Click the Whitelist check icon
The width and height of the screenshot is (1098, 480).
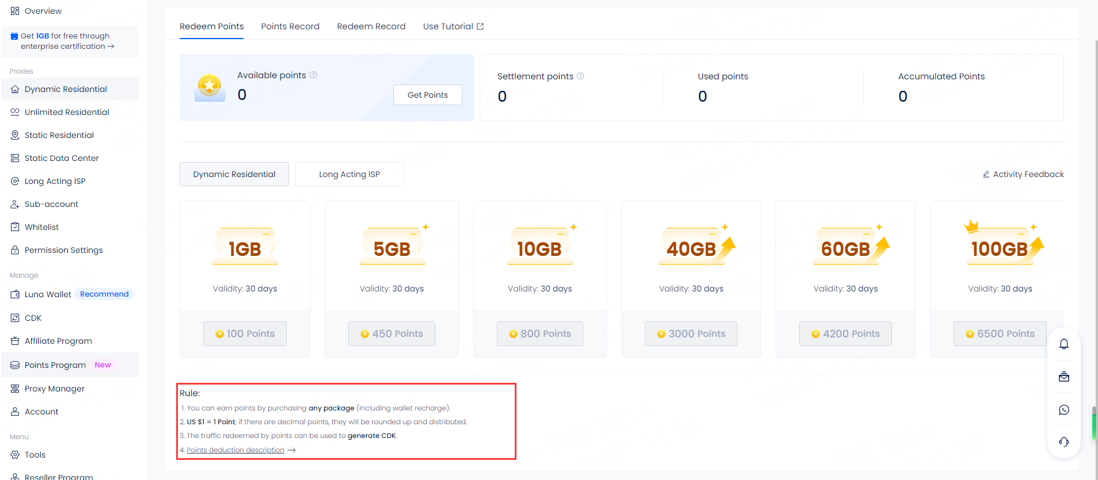(15, 227)
